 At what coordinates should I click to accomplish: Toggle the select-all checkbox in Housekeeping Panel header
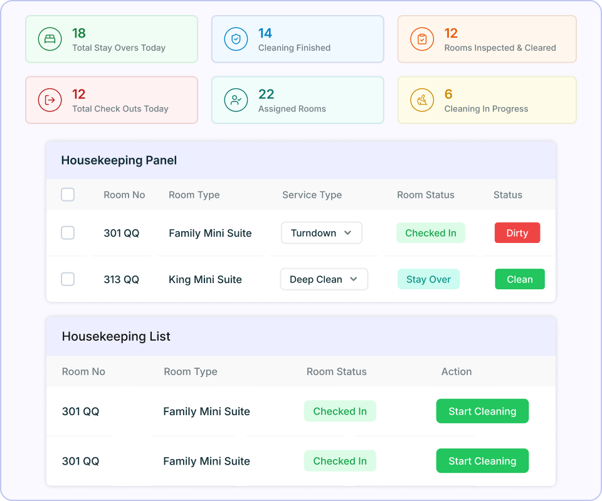pos(68,195)
